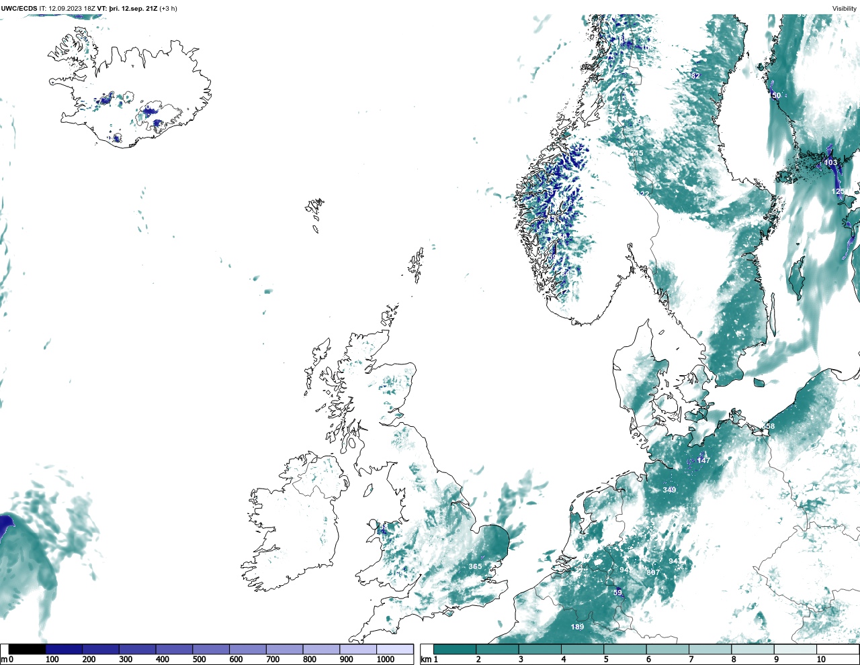Click the 300–400 m legend swatch
860x665 pixels.
pos(138,650)
